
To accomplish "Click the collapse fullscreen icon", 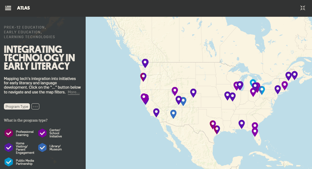I will tap(303, 8).
